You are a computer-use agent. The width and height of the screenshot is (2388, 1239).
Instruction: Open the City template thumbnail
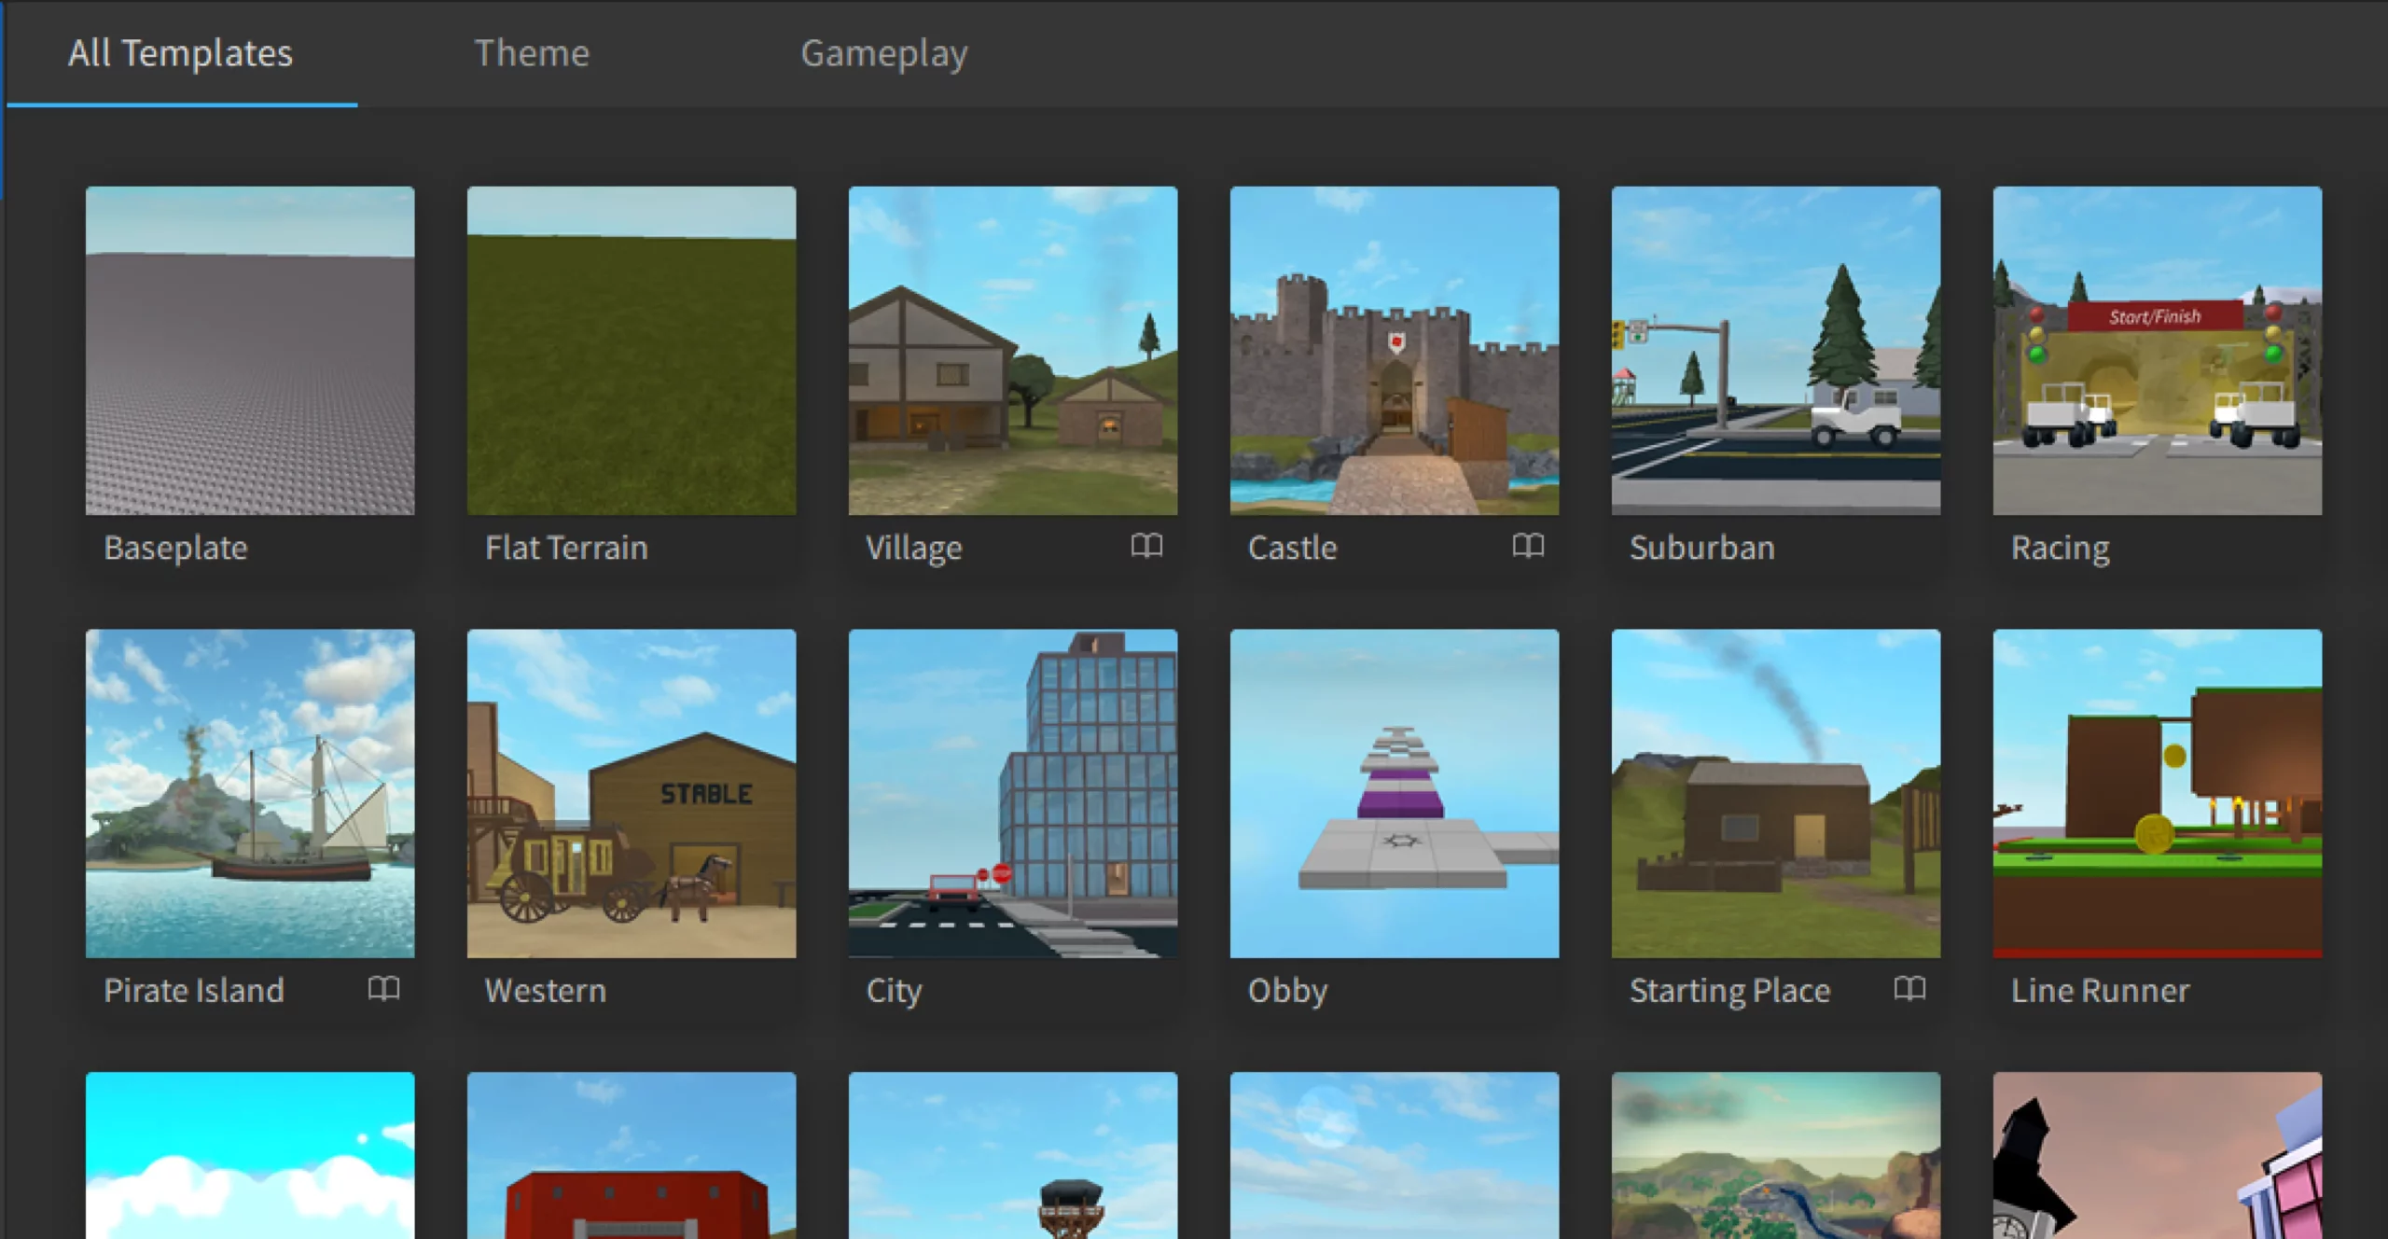pyautogui.click(x=1013, y=793)
